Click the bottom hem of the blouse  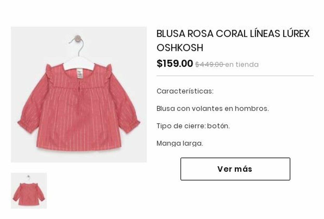click(79, 147)
